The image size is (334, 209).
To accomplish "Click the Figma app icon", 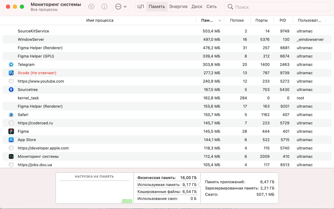I will 11,131.
